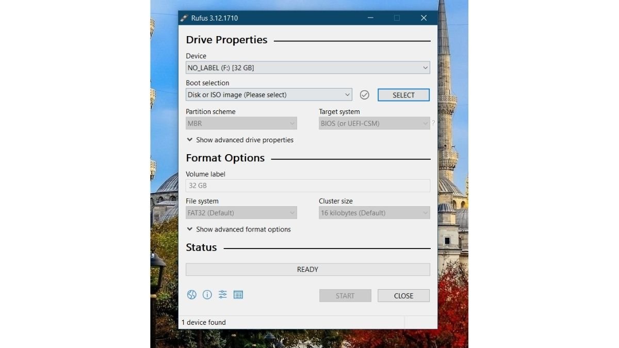
Task: Click the Format Options heading
Action: (225, 158)
